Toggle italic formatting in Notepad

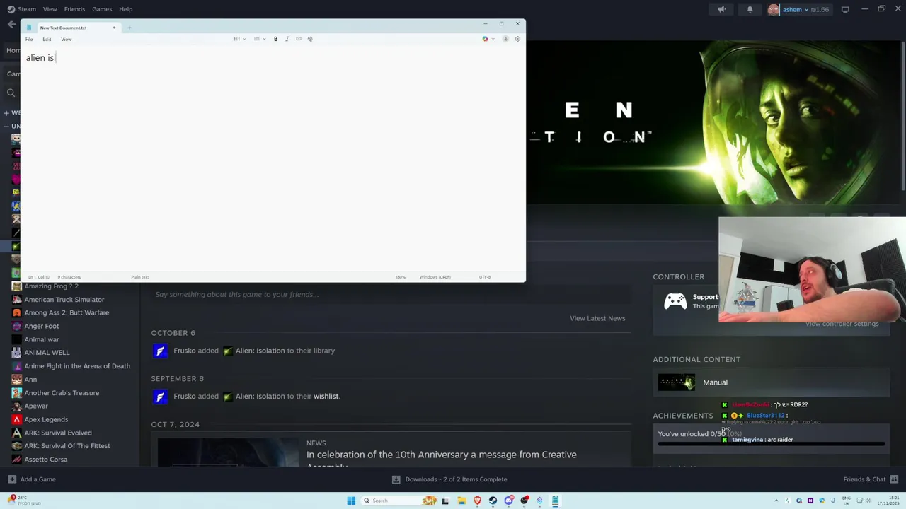pyautogui.click(x=287, y=39)
